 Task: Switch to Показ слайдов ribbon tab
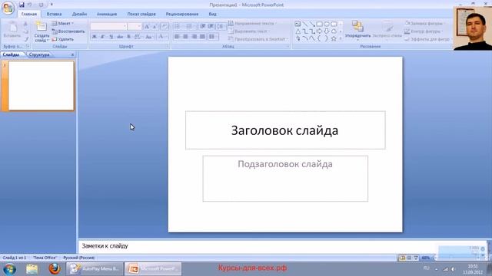(x=141, y=14)
